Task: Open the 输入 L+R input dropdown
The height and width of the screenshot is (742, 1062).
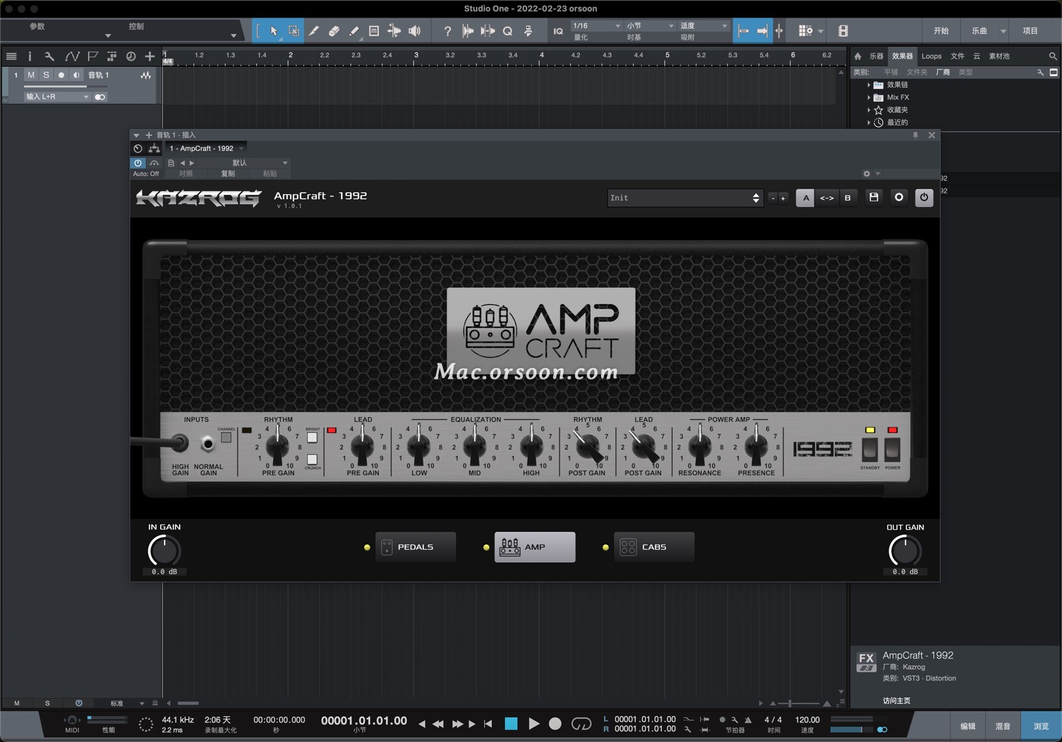Action: tap(57, 97)
